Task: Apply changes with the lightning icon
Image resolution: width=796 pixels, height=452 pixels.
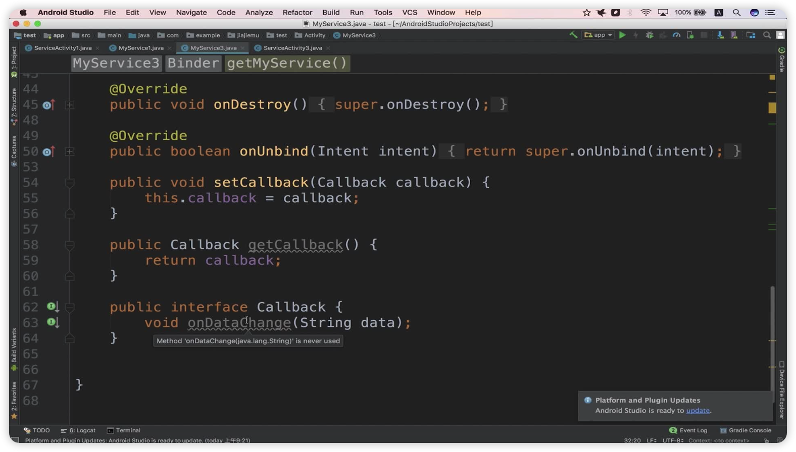Action: [x=636, y=35]
